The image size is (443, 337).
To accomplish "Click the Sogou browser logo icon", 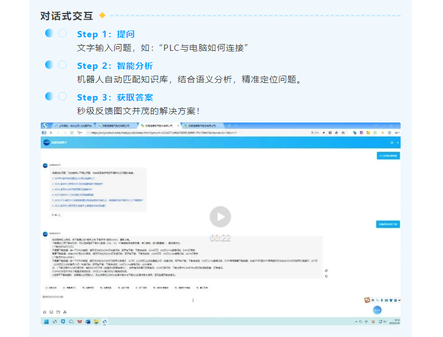I will click(45, 125).
